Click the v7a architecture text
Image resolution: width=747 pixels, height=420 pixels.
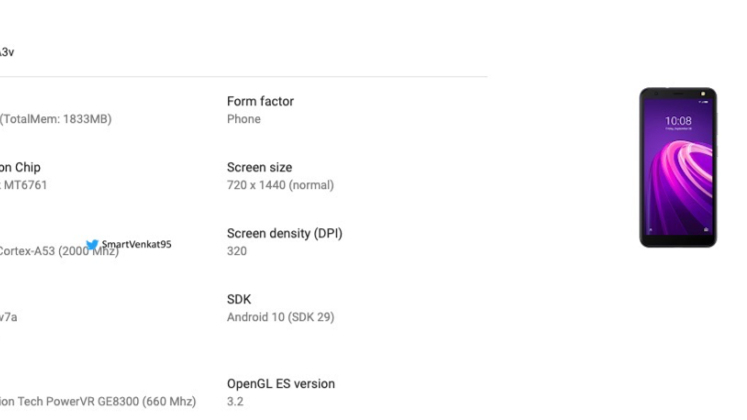click(x=8, y=317)
